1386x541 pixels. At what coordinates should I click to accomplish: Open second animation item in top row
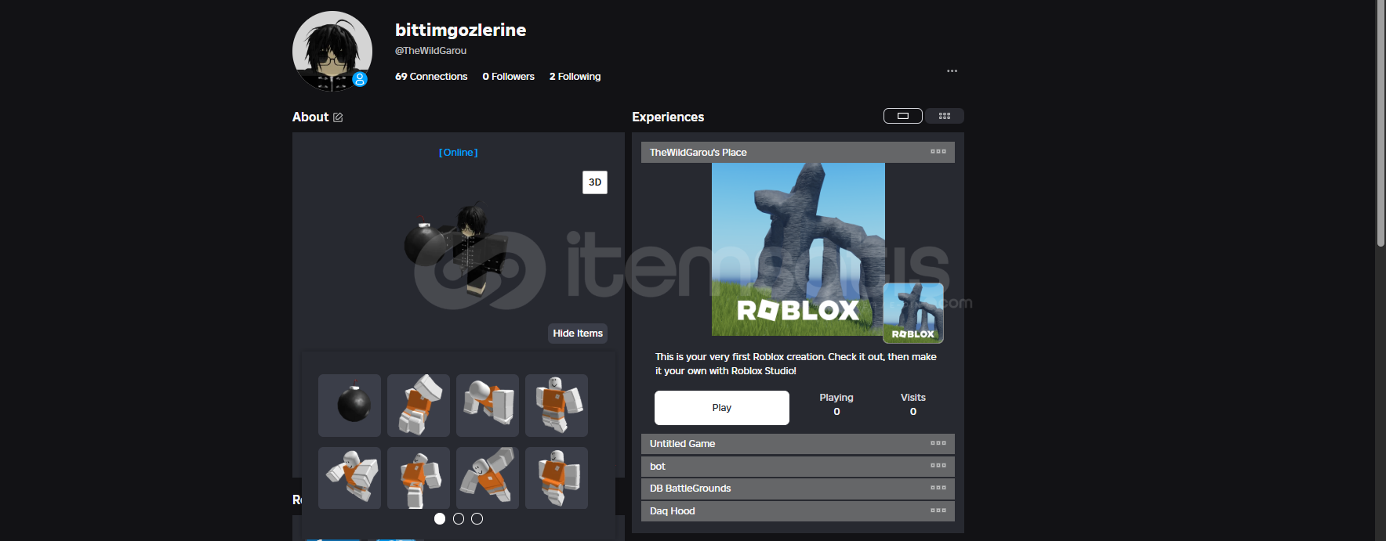point(419,406)
